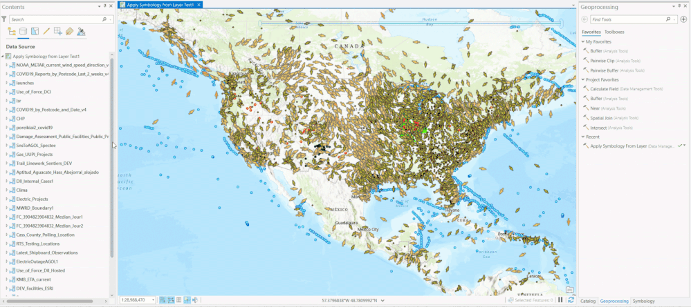The image size is (691, 307).
Task: Click the magnifier icon in Contents search
Action: point(104,19)
